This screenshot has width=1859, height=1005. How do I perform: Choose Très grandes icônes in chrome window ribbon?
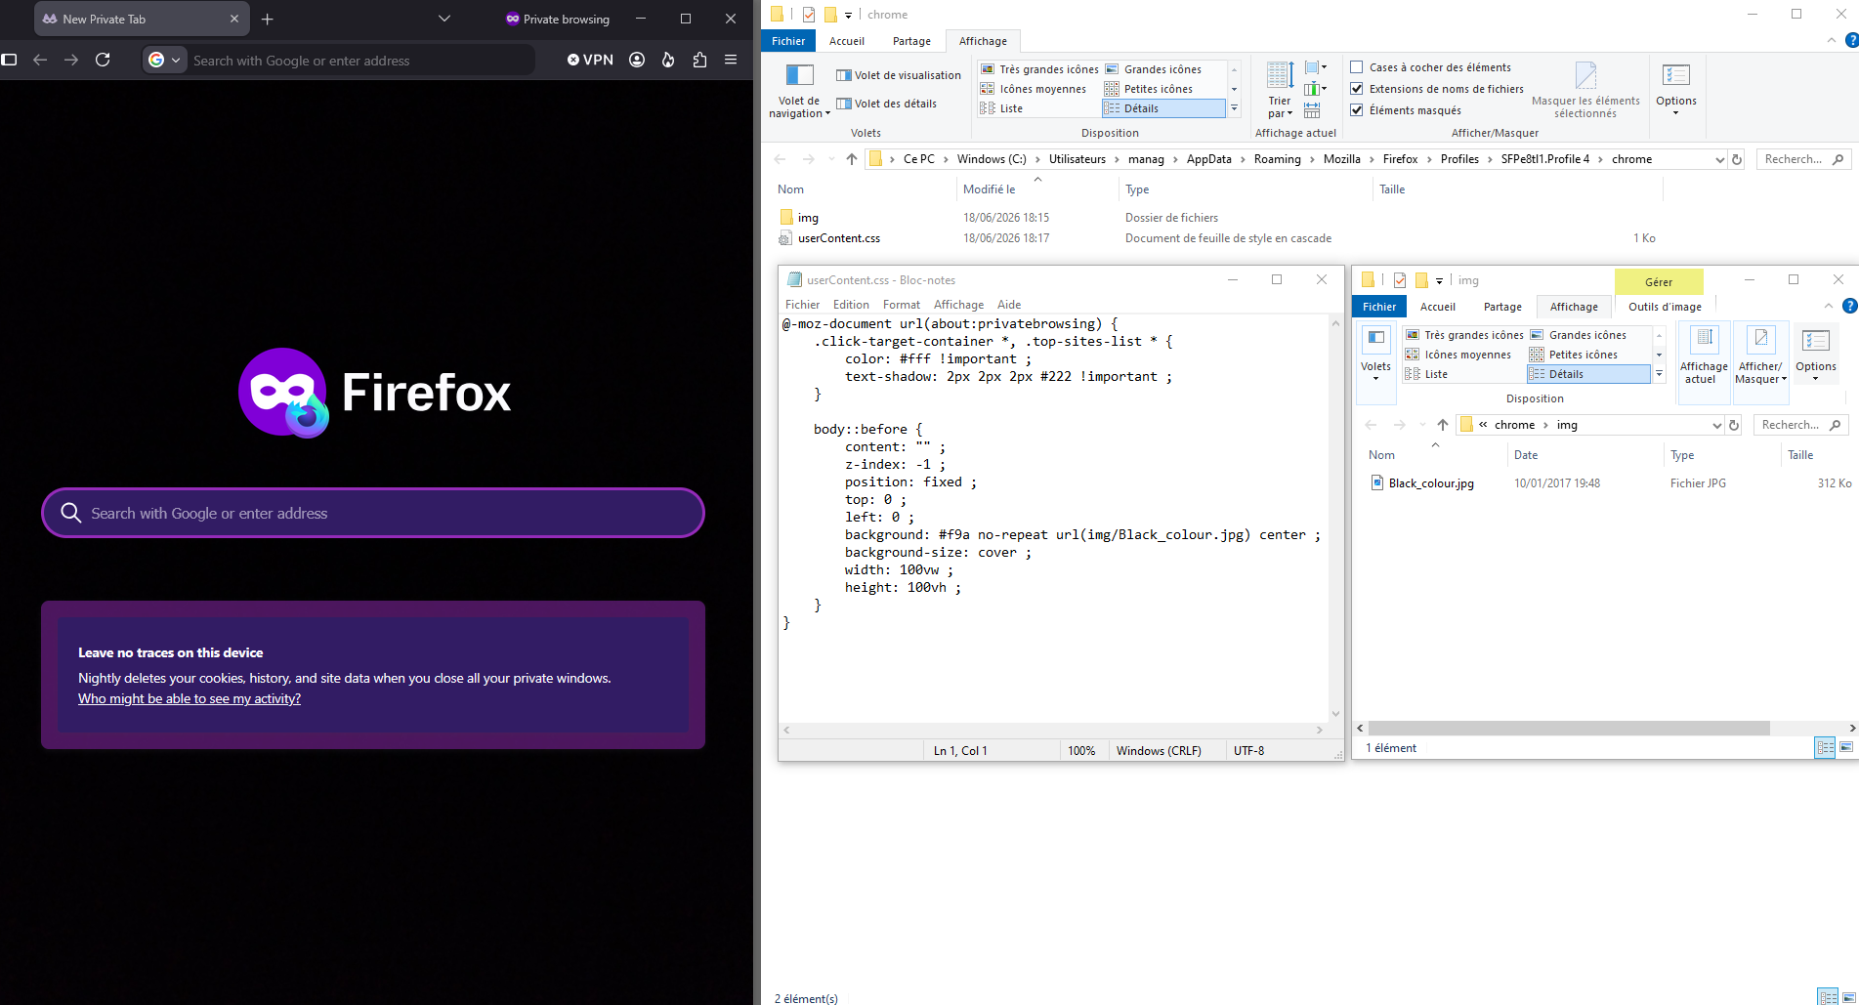1039,69
